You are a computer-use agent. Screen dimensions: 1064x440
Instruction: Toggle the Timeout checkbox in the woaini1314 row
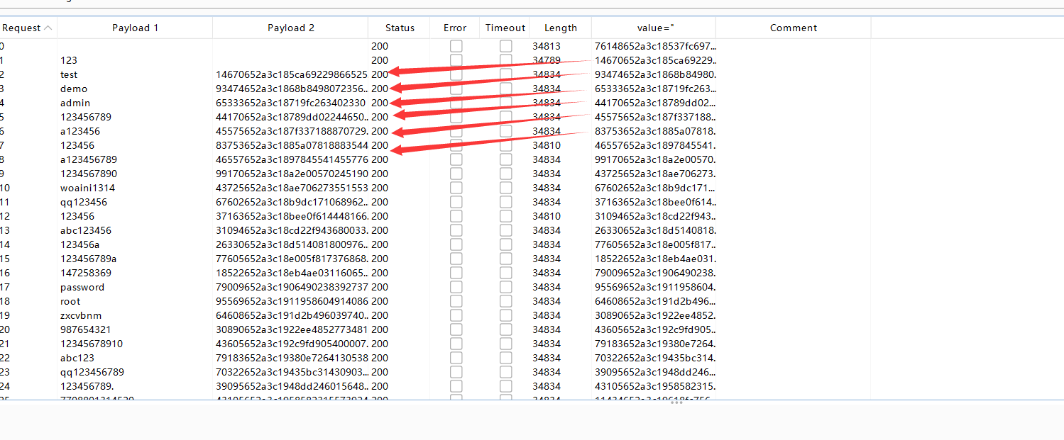(x=505, y=188)
